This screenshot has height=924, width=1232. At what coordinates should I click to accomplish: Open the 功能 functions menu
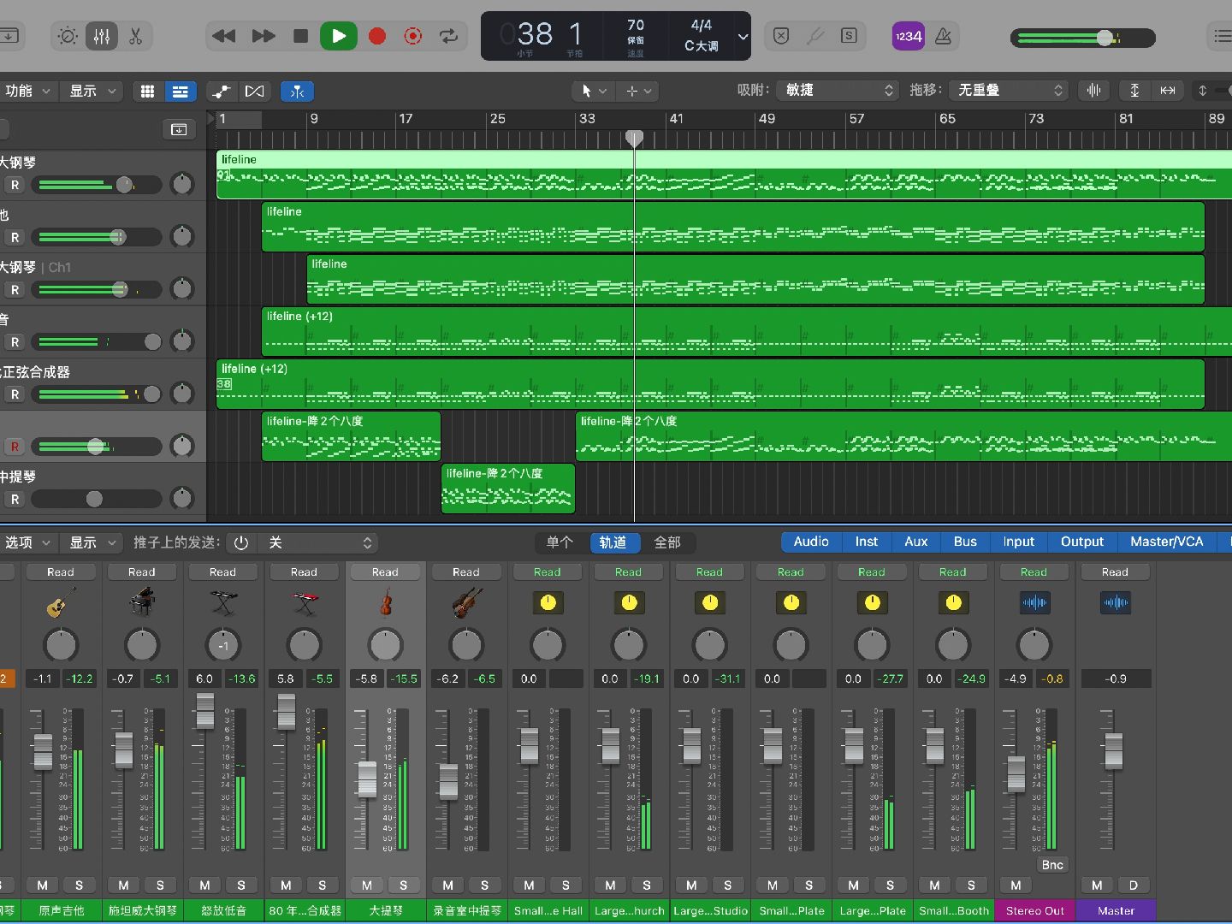tap(27, 91)
